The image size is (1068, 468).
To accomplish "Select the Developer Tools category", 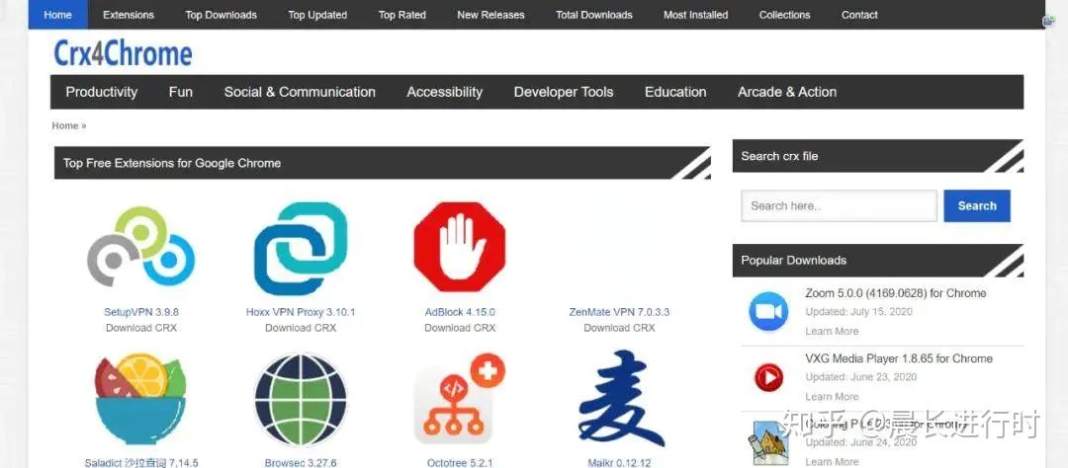I will (x=564, y=92).
